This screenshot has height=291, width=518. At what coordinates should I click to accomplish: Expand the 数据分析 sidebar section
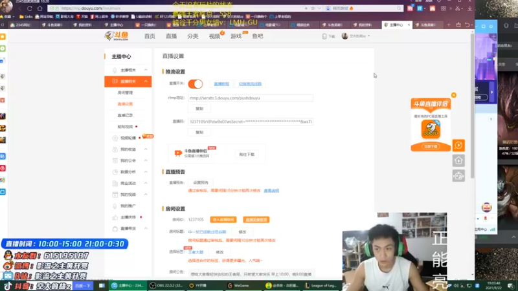(128, 172)
